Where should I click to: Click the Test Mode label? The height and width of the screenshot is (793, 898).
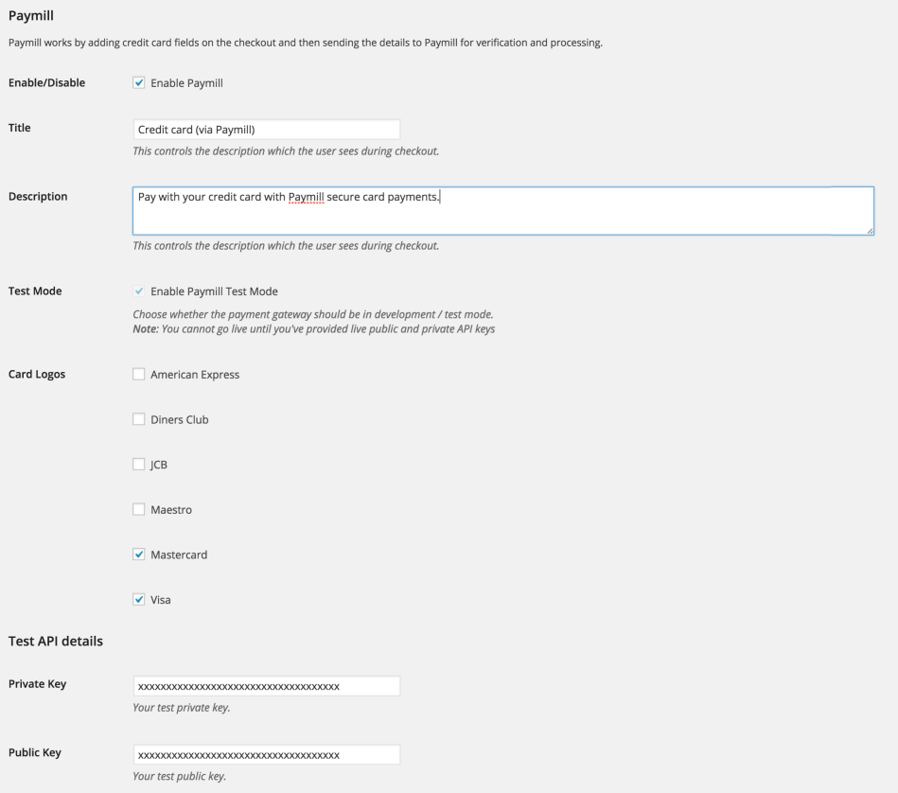tap(34, 291)
